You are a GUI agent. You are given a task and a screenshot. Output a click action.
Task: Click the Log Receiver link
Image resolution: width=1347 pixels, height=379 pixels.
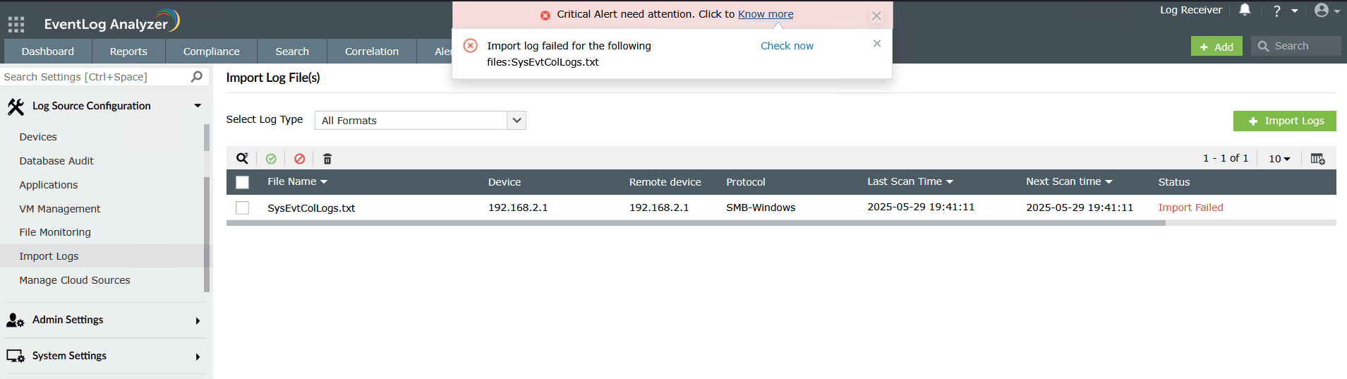click(1191, 10)
